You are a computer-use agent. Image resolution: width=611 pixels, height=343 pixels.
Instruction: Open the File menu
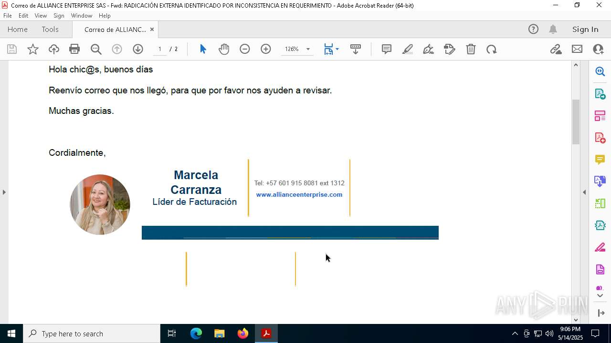point(8,16)
